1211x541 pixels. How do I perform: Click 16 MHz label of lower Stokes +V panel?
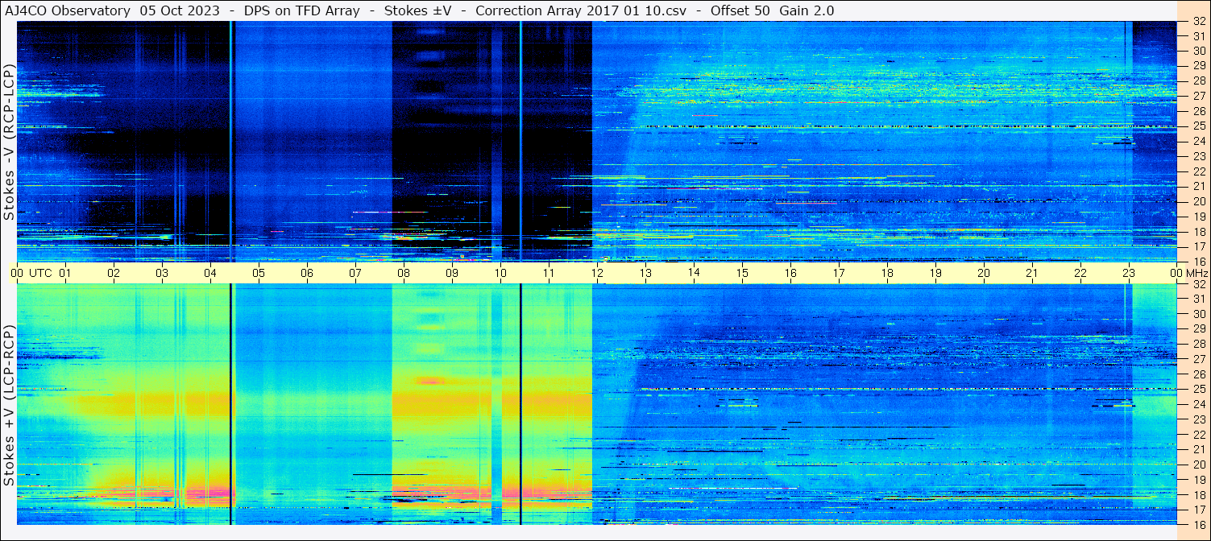[1198, 523]
